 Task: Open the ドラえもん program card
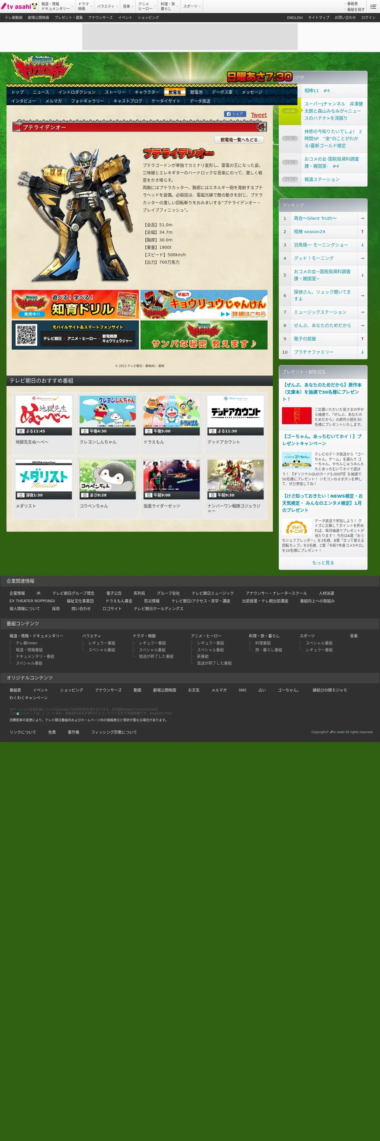point(172,424)
